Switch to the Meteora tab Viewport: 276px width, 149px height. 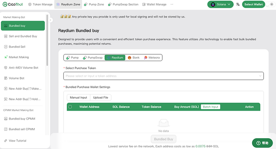(152, 58)
